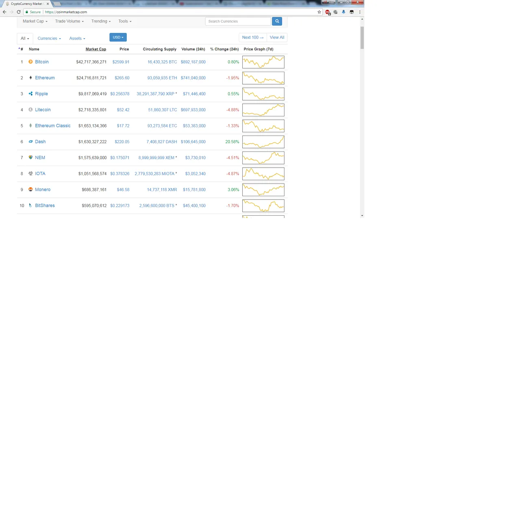
Task: Click in the Search Currencies field
Action: point(238,21)
